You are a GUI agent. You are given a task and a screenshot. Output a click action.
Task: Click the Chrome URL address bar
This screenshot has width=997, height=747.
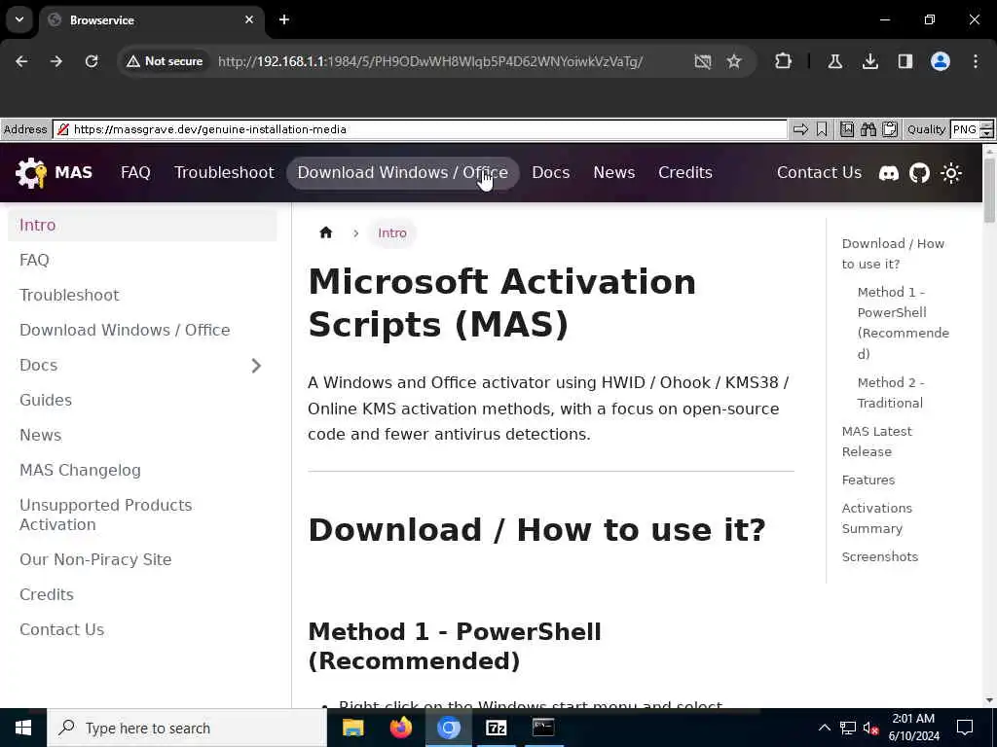tap(429, 61)
